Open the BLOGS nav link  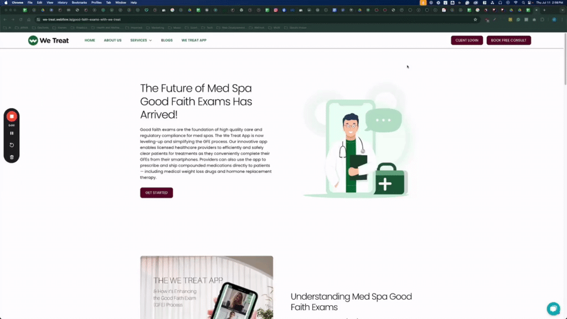pos(167,40)
